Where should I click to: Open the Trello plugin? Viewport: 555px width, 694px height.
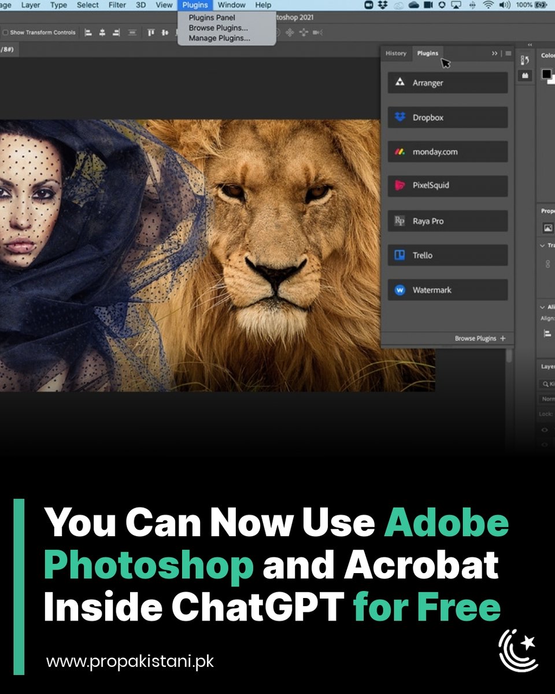tap(447, 255)
